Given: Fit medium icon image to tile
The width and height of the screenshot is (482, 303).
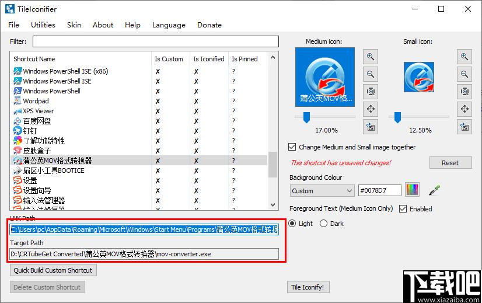Looking at the screenshot, I should tap(371, 92).
